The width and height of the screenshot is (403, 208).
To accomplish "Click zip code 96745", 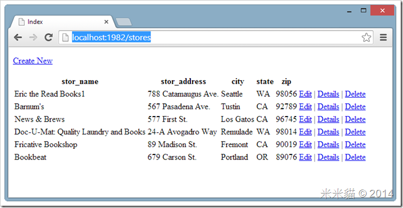I will pyautogui.click(x=287, y=119).
